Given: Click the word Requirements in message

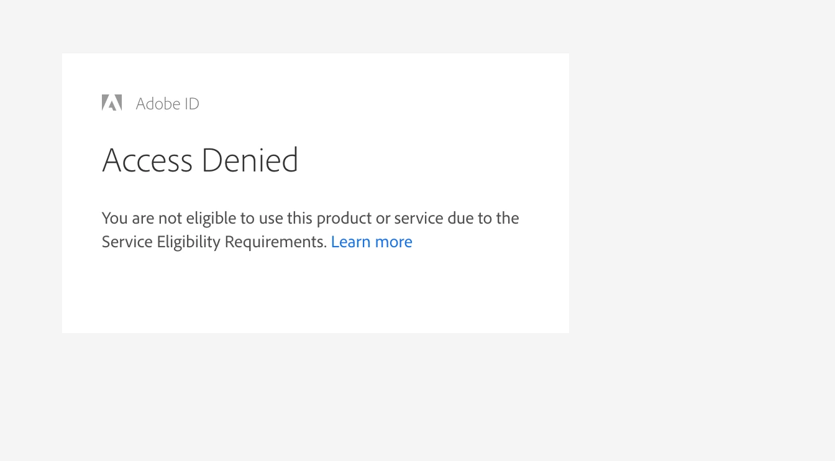Looking at the screenshot, I should tap(276, 242).
